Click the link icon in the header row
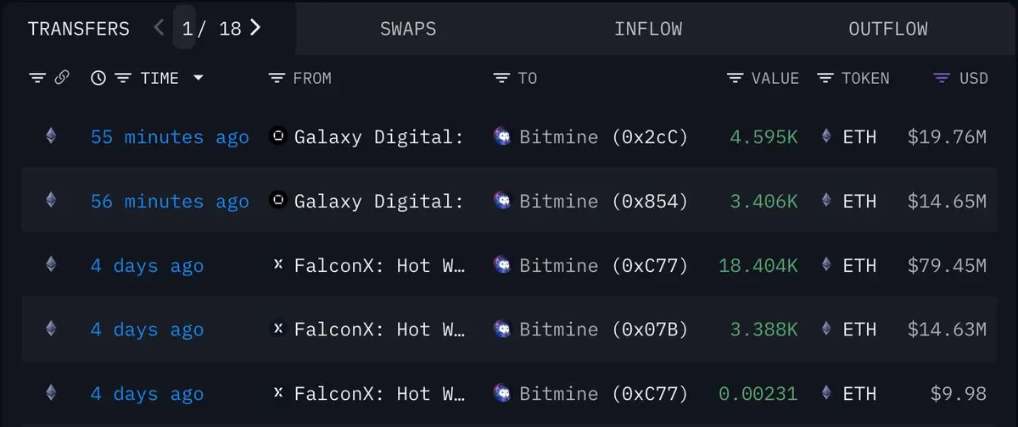1018x427 pixels. [62, 78]
